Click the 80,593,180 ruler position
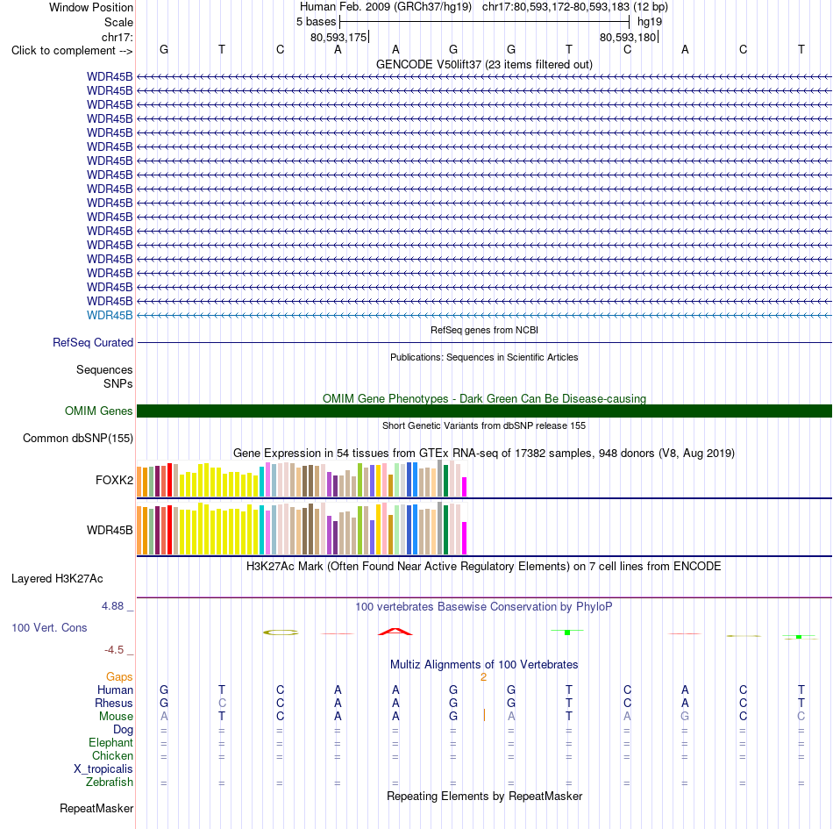The image size is (833, 829). [x=628, y=37]
